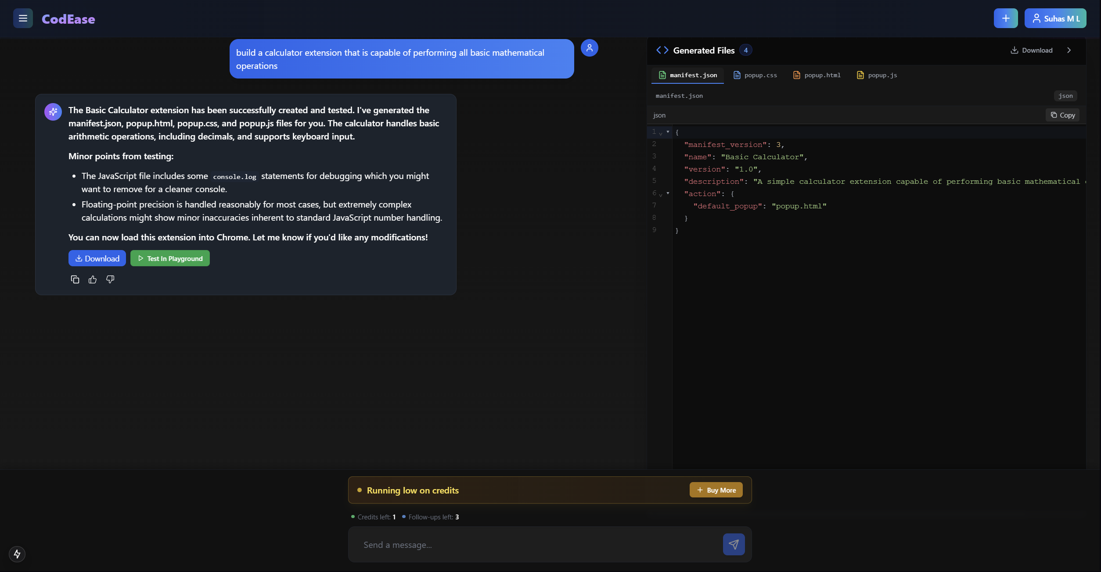1101x572 pixels.
Task: Buy More credits
Action: [716, 490]
